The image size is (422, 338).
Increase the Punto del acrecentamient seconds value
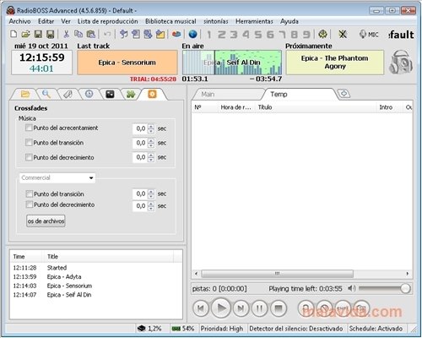click(151, 126)
